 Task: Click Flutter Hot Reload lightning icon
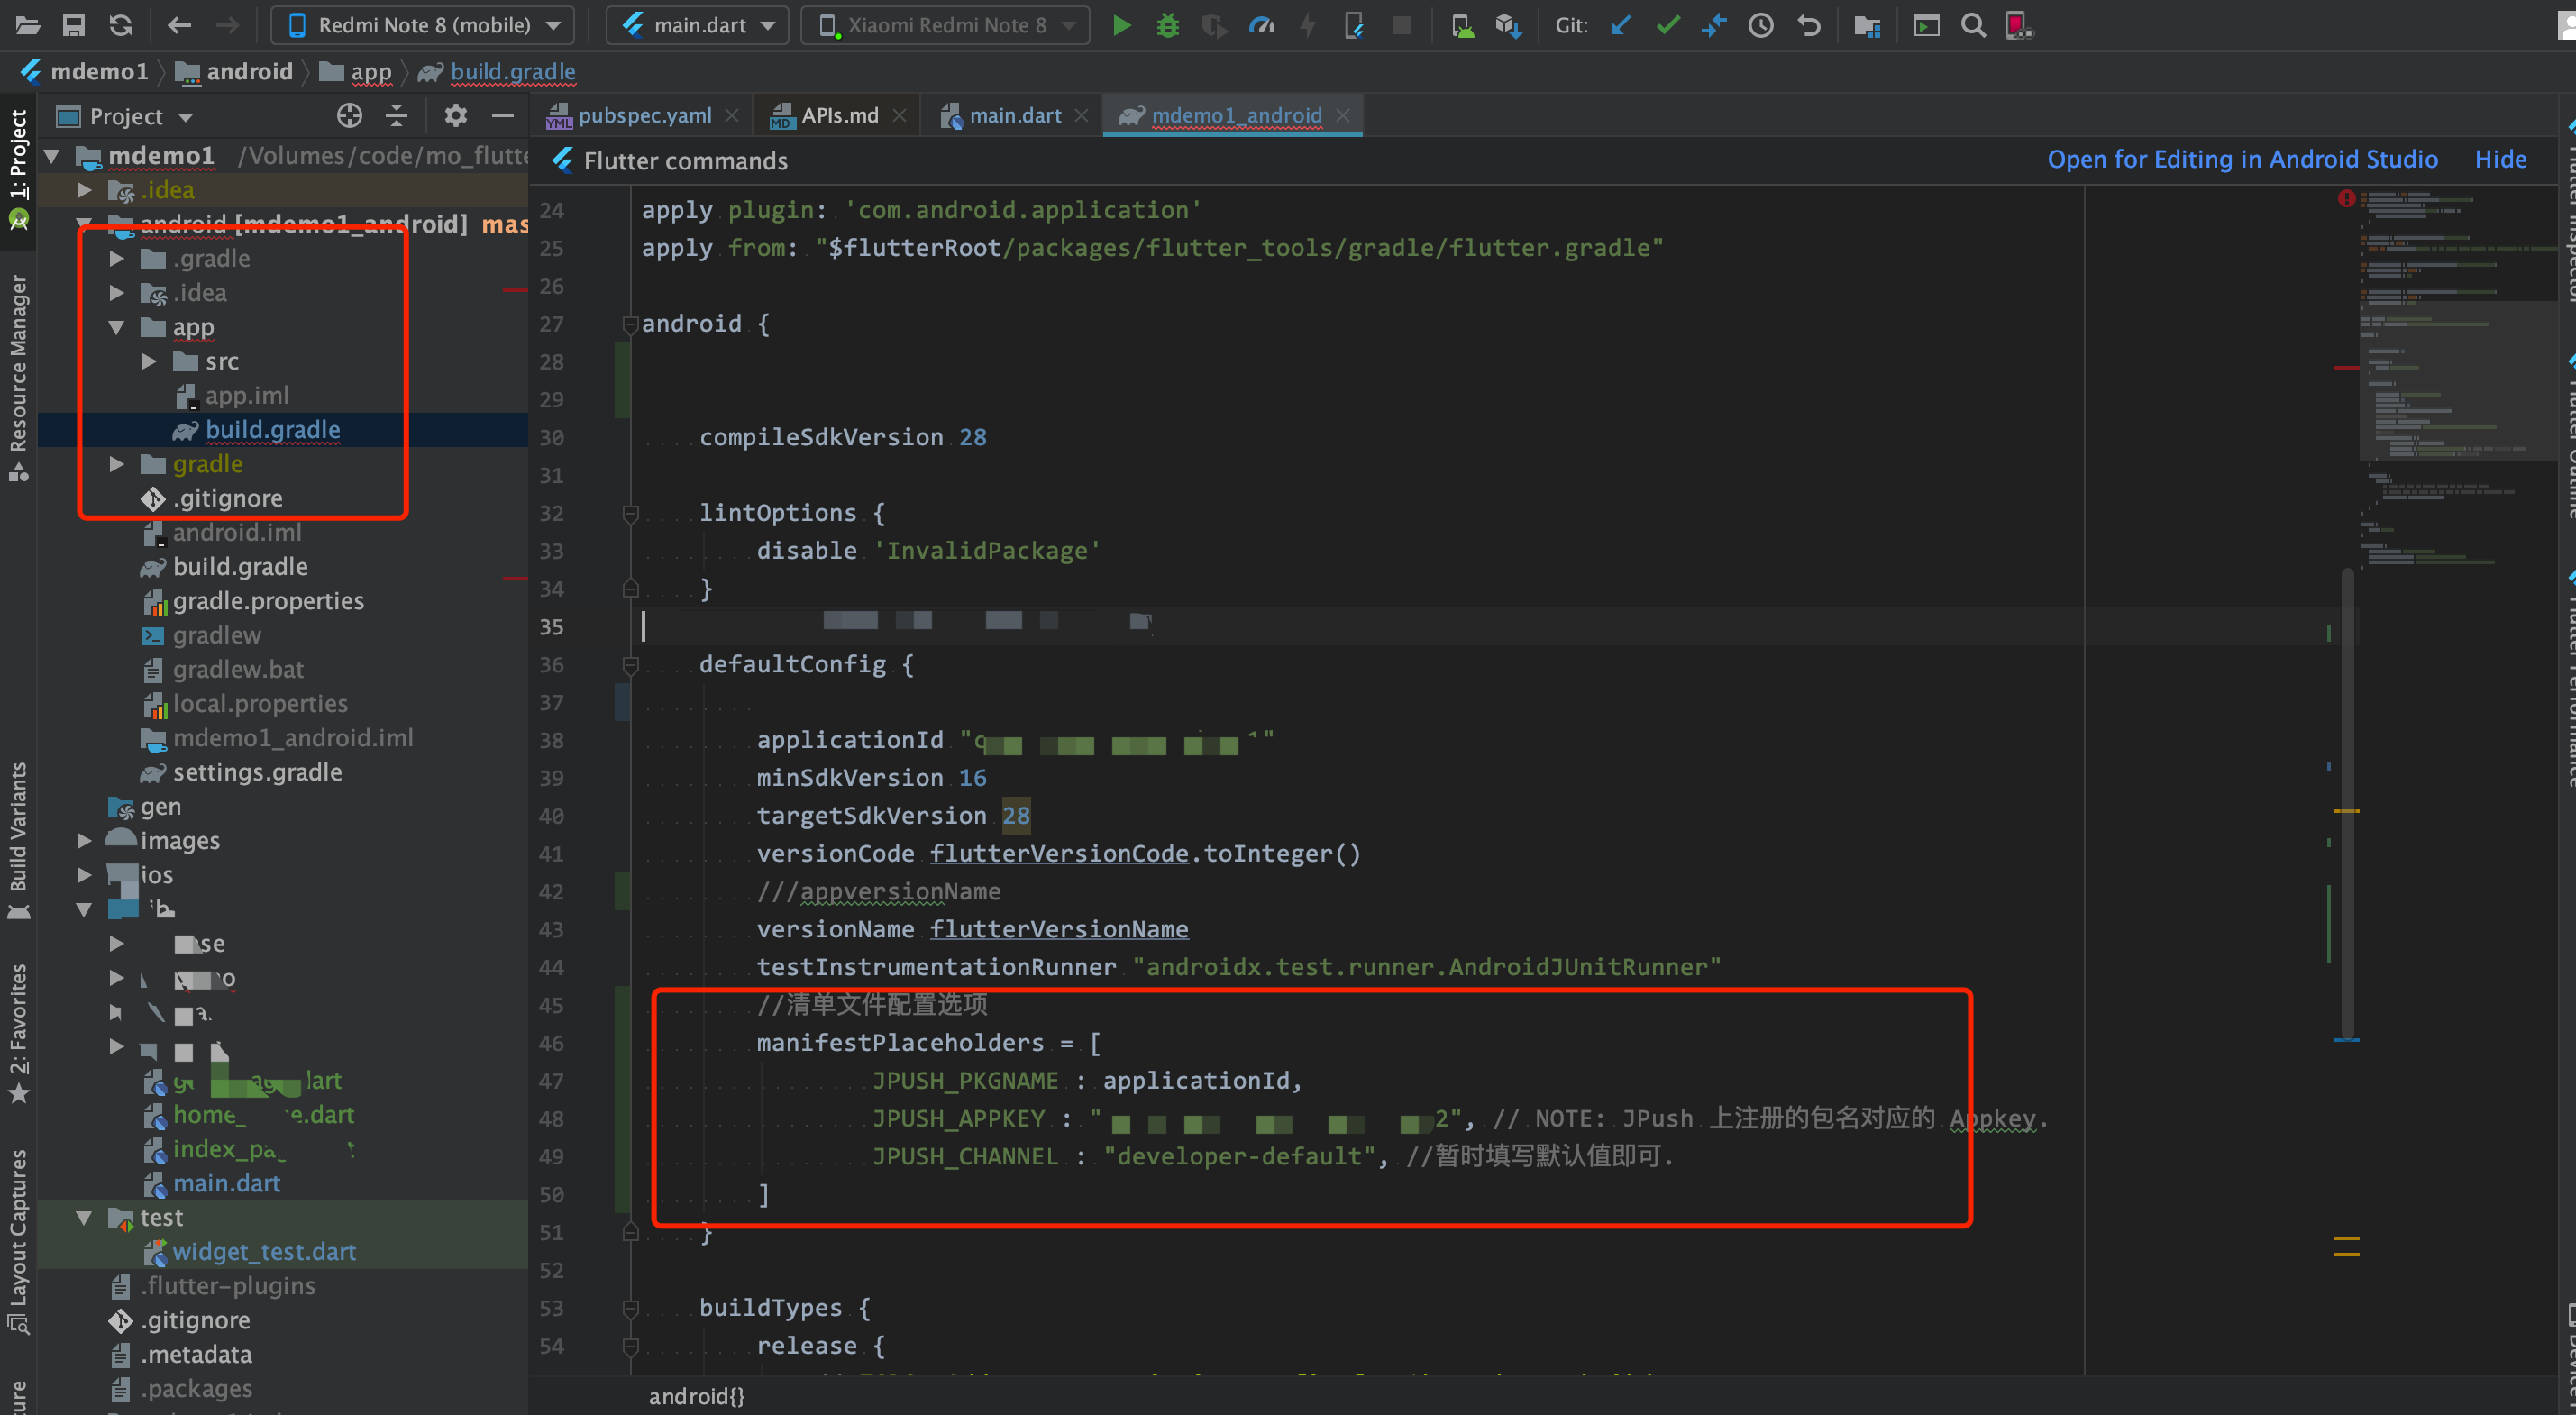[1307, 26]
